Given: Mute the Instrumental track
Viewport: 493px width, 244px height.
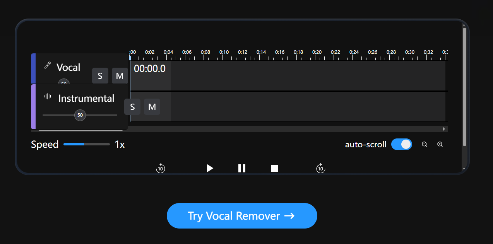Looking at the screenshot, I should pos(152,107).
